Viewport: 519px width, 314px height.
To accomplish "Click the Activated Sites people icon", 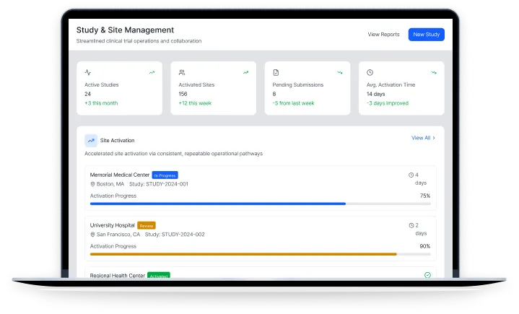I will [182, 72].
